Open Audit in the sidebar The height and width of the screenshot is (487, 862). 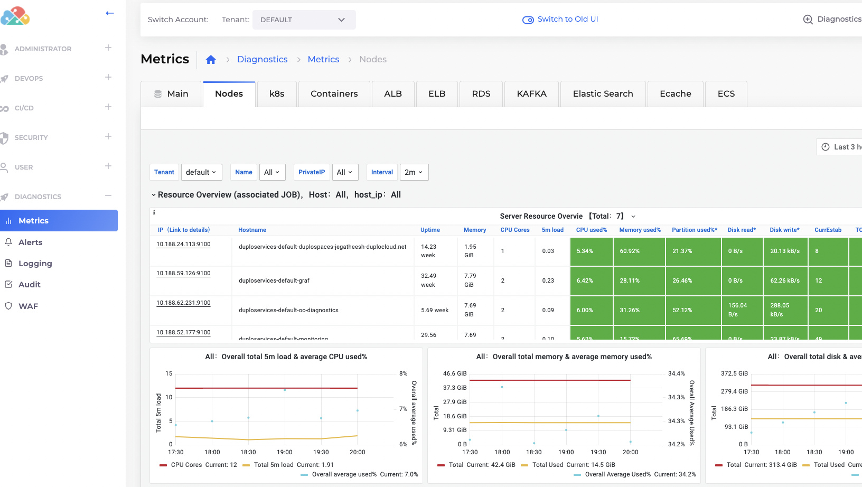pos(29,285)
